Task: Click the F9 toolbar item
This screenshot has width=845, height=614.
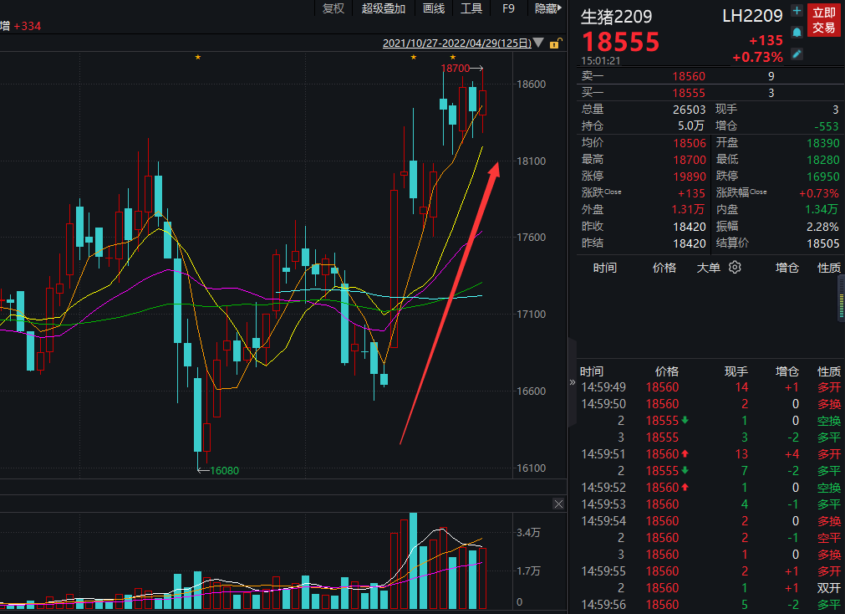Action: (508, 8)
